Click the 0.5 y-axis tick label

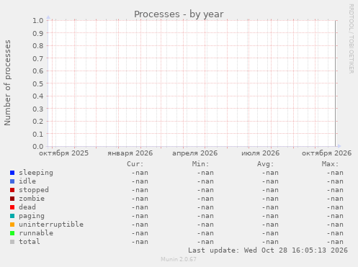(x=38, y=83)
